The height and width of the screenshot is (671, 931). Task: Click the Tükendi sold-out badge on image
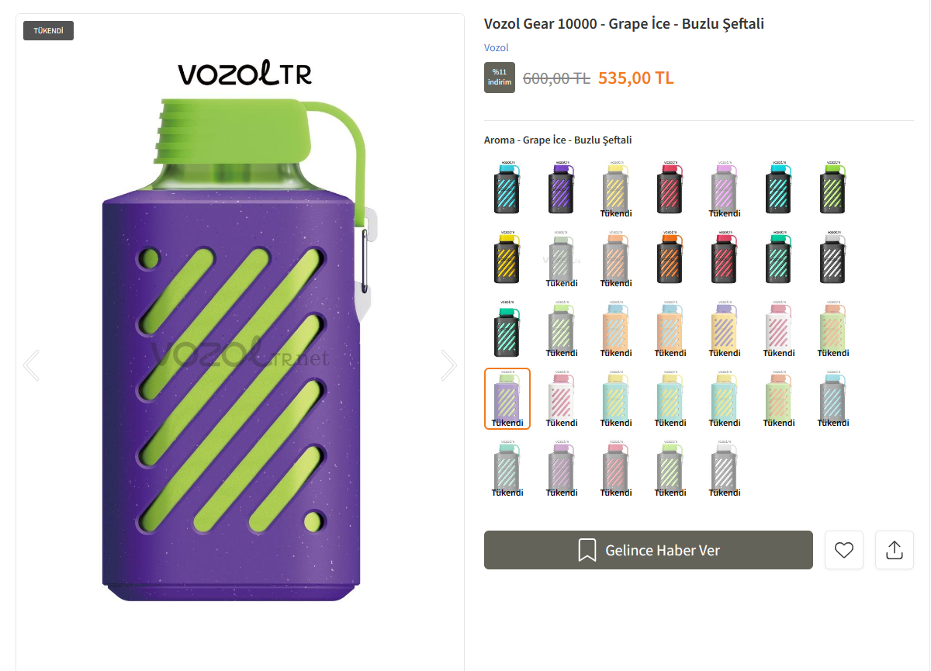[48, 31]
